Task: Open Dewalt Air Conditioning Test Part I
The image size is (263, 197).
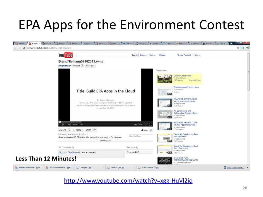Action: pos(186,147)
